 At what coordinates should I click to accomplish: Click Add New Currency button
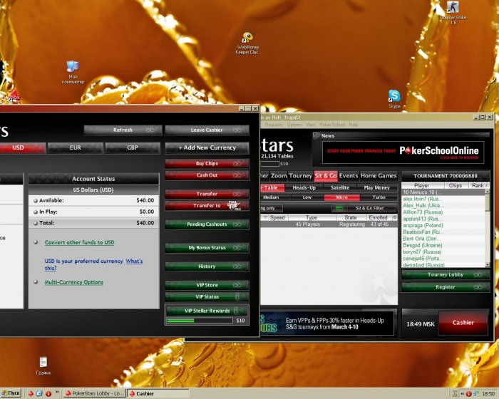(207, 147)
